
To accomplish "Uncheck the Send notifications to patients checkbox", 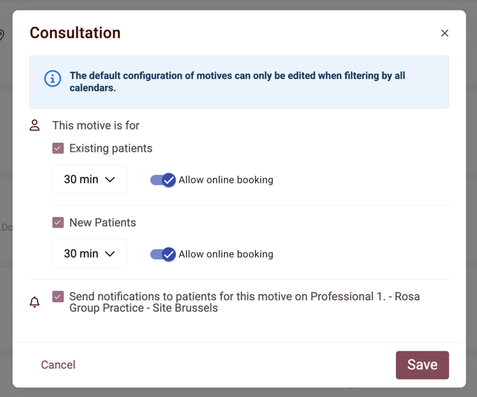I will 58,297.
